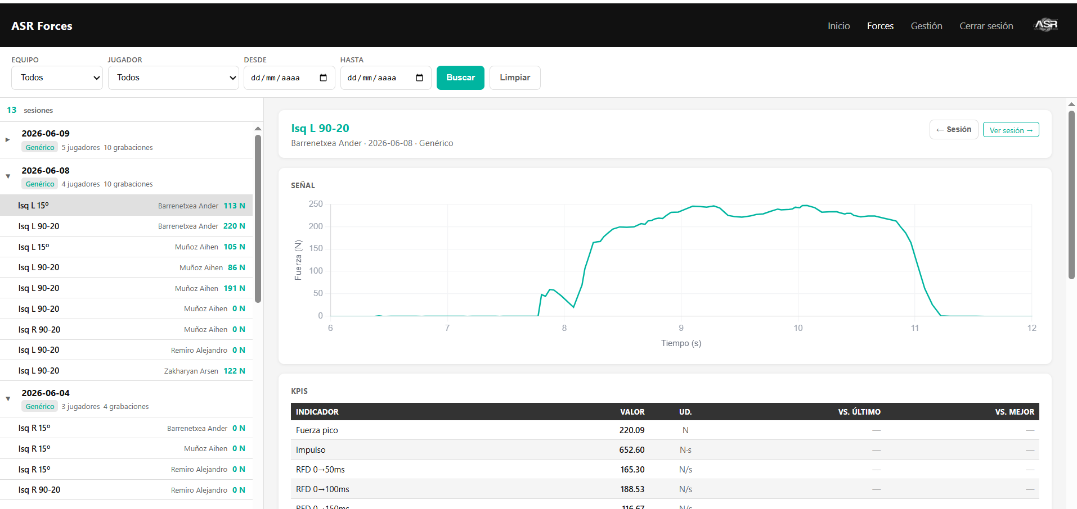The width and height of the screenshot is (1077, 509).
Task: Collapse the 2026-06-08 session group arrow
Action: [8, 176]
